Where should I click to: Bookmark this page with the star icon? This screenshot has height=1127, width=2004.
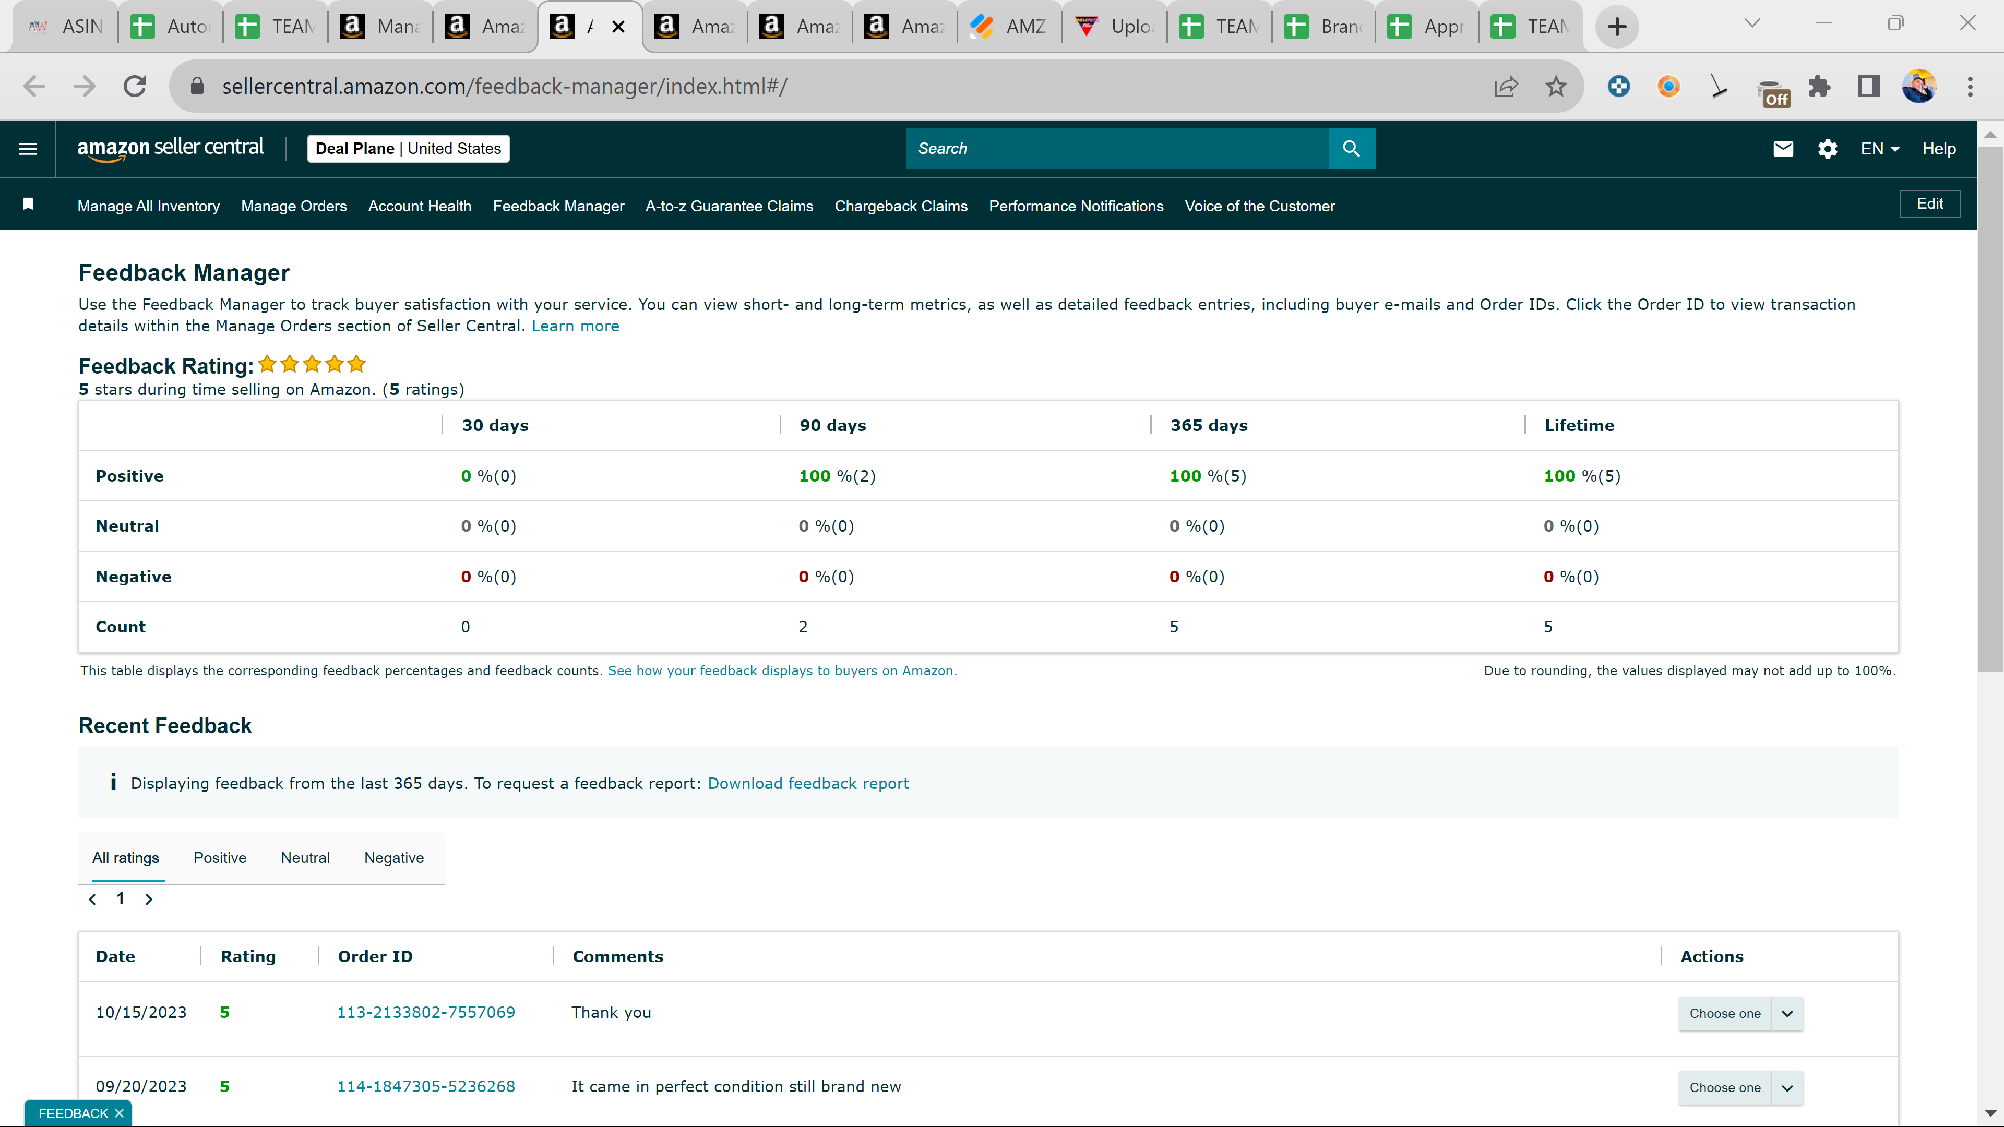(x=1556, y=86)
